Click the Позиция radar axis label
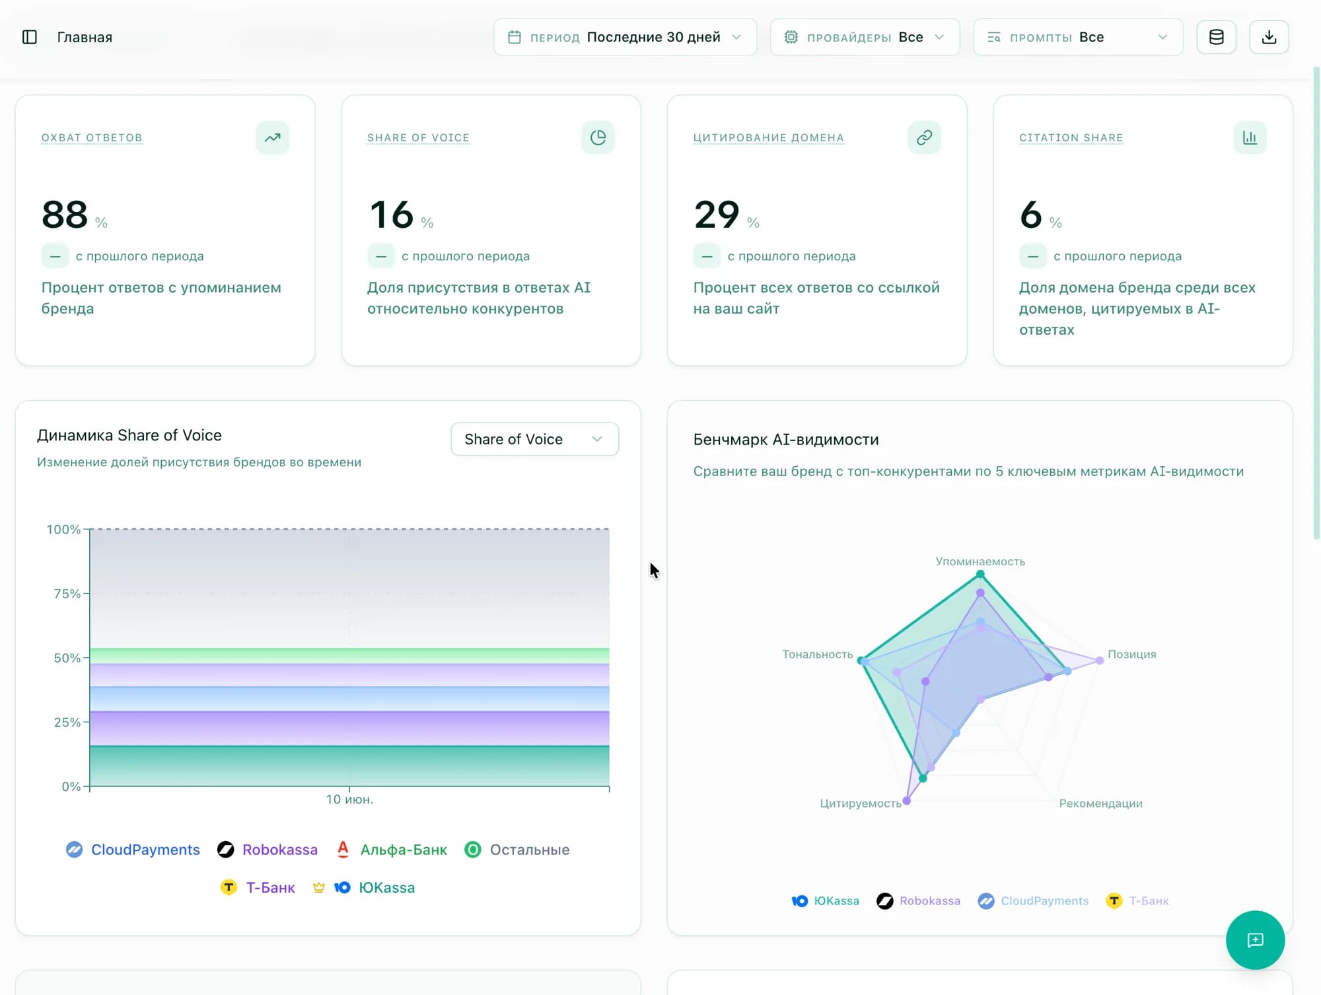Screen dimensions: 1321x995 (1131, 654)
